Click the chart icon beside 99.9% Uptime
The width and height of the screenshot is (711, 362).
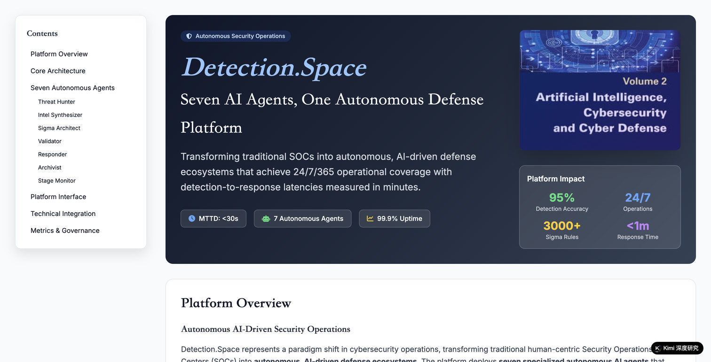[x=370, y=218]
